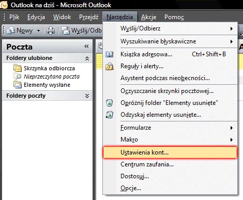Choose Dostosuj menu entry
The width and height of the screenshot is (243, 200).
170,176
